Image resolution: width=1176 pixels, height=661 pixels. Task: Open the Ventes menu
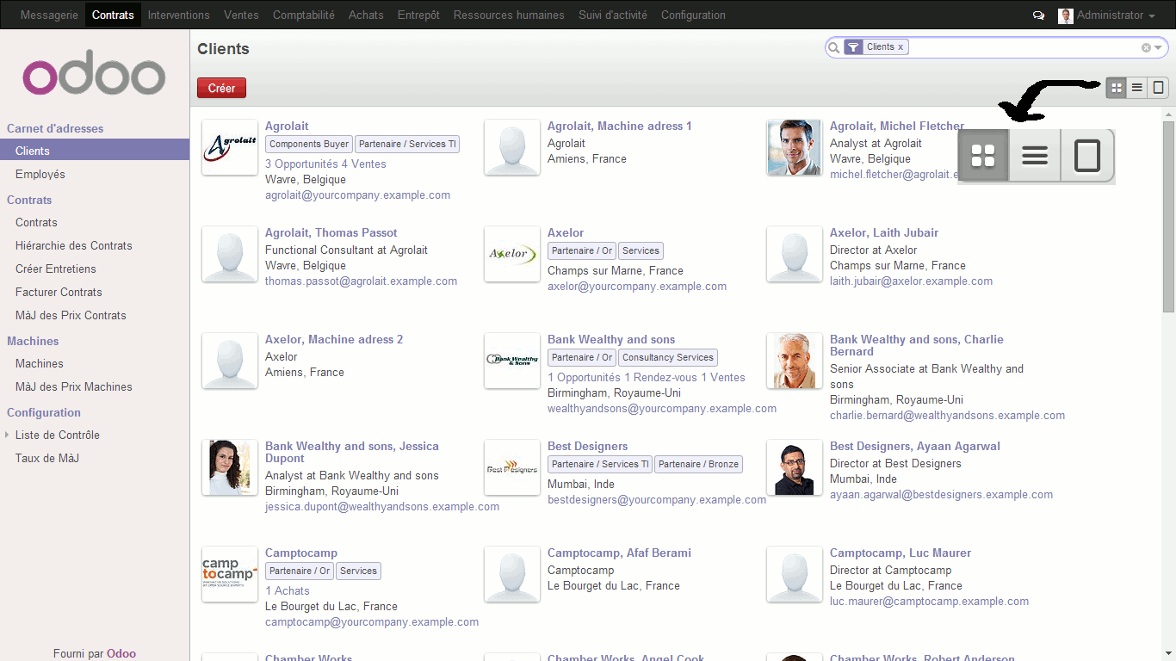241,15
